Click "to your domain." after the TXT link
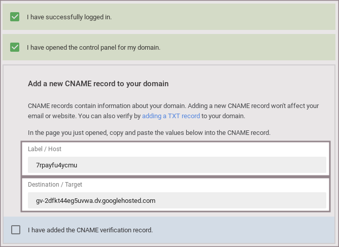Screen dimensions: 339x247 point(223,116)
